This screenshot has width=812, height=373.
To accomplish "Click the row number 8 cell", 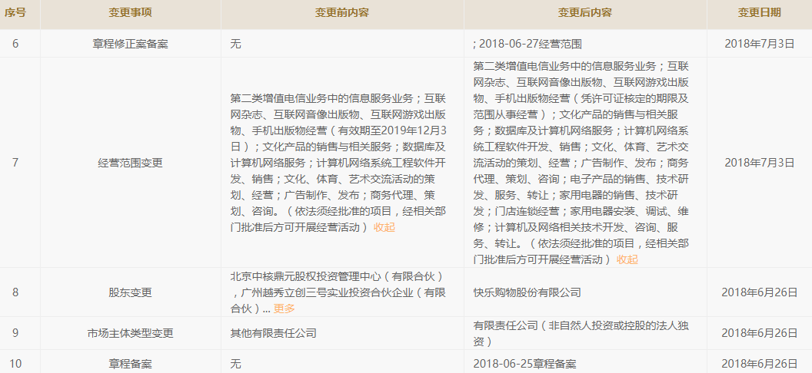I will pyautogui.click(x=15, y=292).
